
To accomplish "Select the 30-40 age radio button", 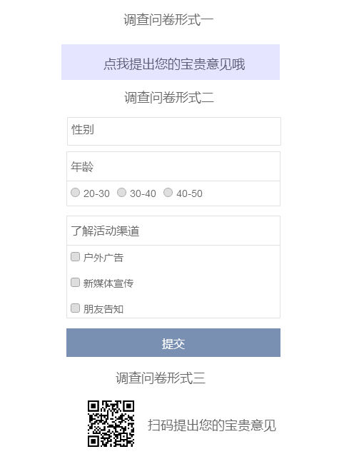I will tap(121, 193).
